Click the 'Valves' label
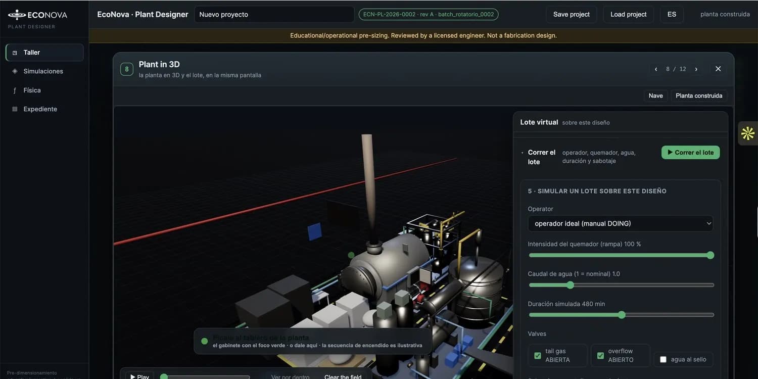Viewport: 758px width, 379px height. pyautogui.click(x=537, y=334)
